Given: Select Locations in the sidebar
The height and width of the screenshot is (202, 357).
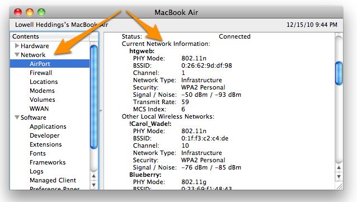Looking at the screenshot, I should [x=44, y=82].
